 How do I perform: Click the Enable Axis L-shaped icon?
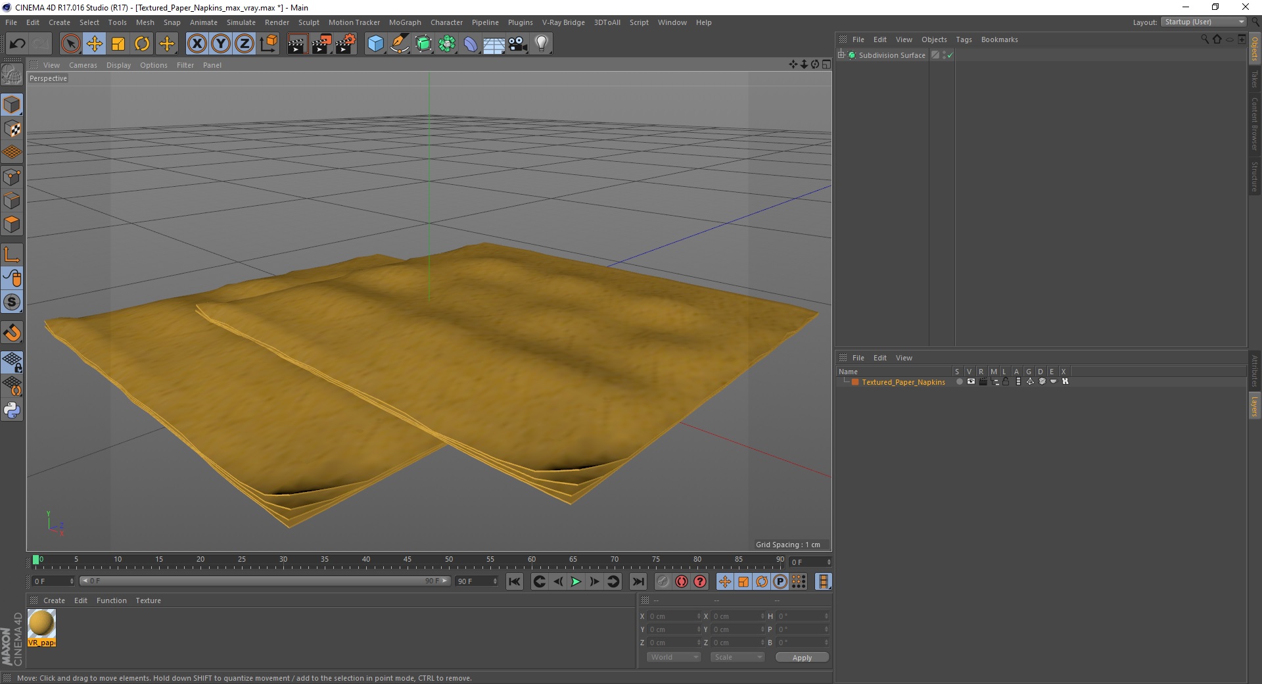pos(12,255)
